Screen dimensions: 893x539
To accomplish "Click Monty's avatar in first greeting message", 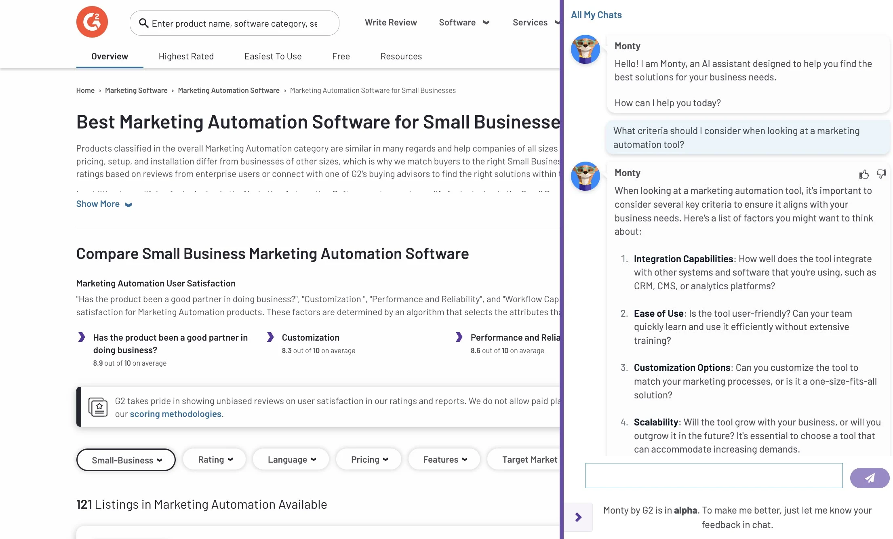I will [x=585, y=49].
